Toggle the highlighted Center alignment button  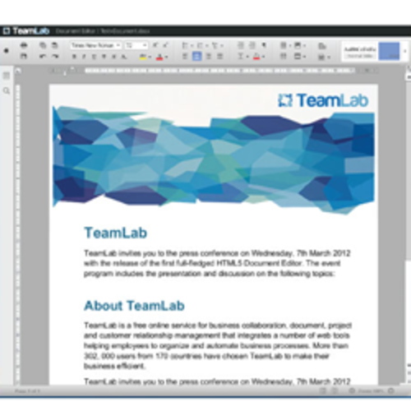click(196, 57)
